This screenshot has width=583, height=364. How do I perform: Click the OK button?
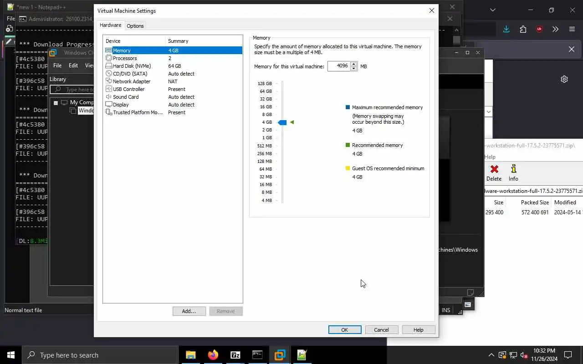pyautogui.click(x=345, y=330)
